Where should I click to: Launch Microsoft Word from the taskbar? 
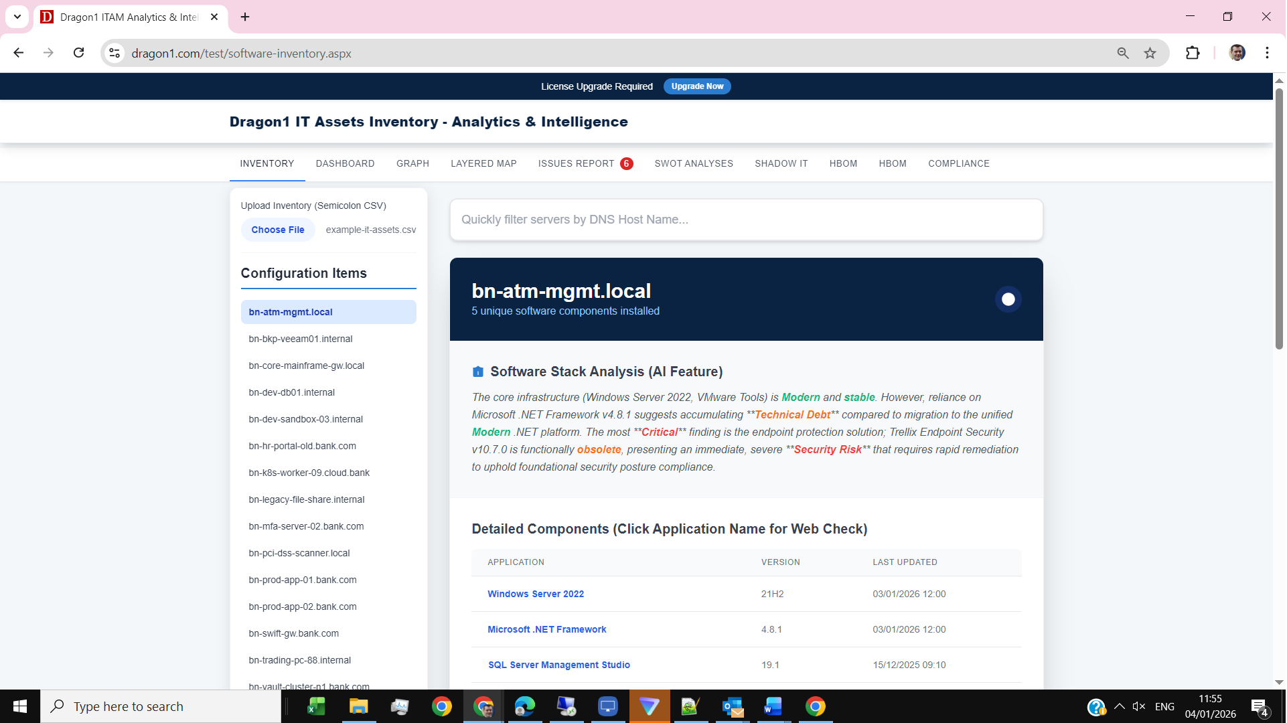coord(773,706)
